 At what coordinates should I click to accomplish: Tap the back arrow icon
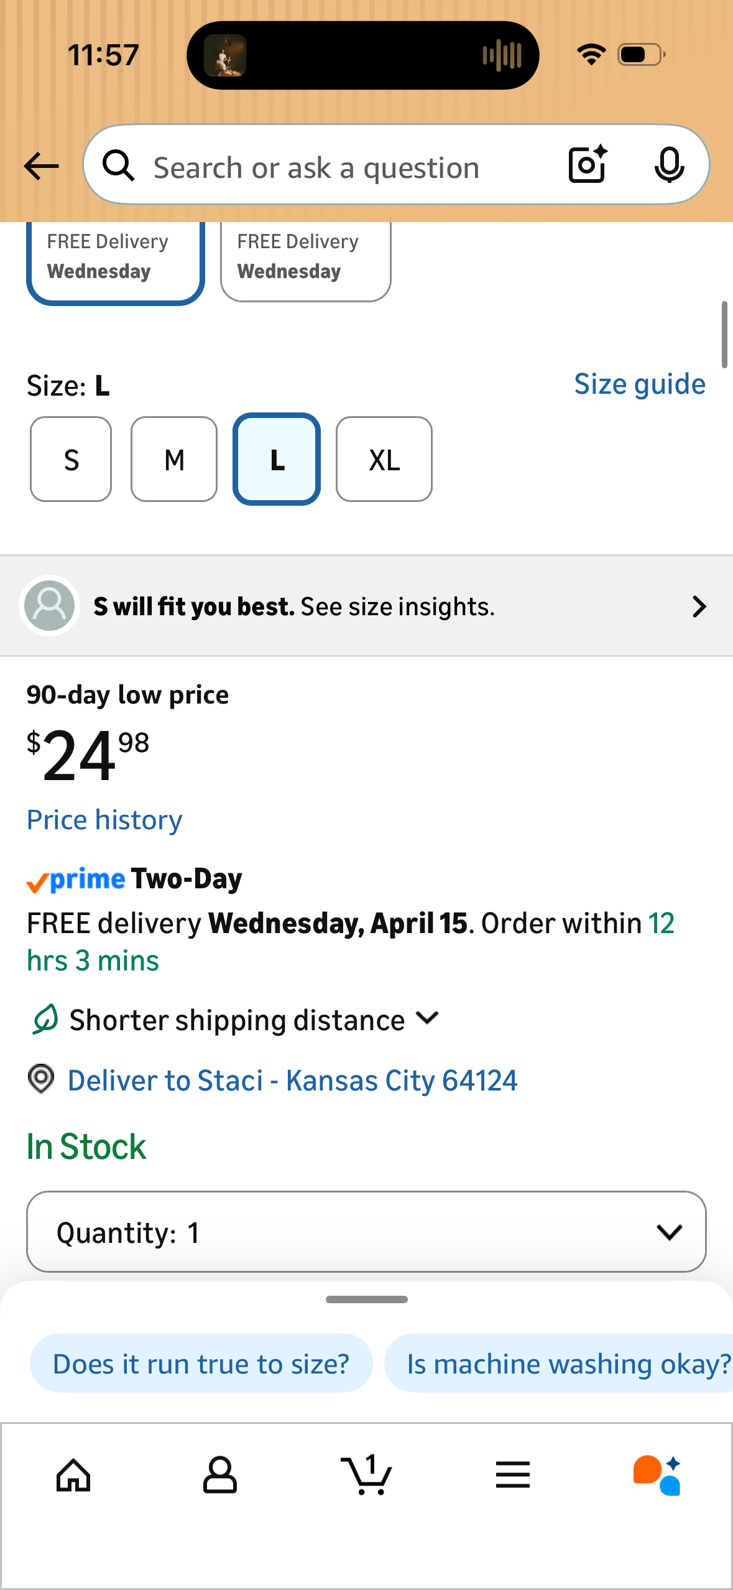pos(41,166)
